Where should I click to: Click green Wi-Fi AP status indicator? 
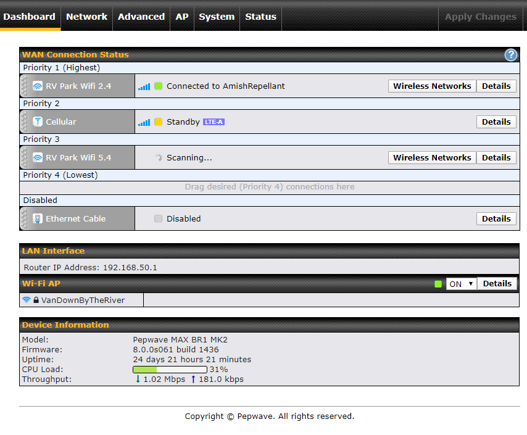click(x=438, y=284)
